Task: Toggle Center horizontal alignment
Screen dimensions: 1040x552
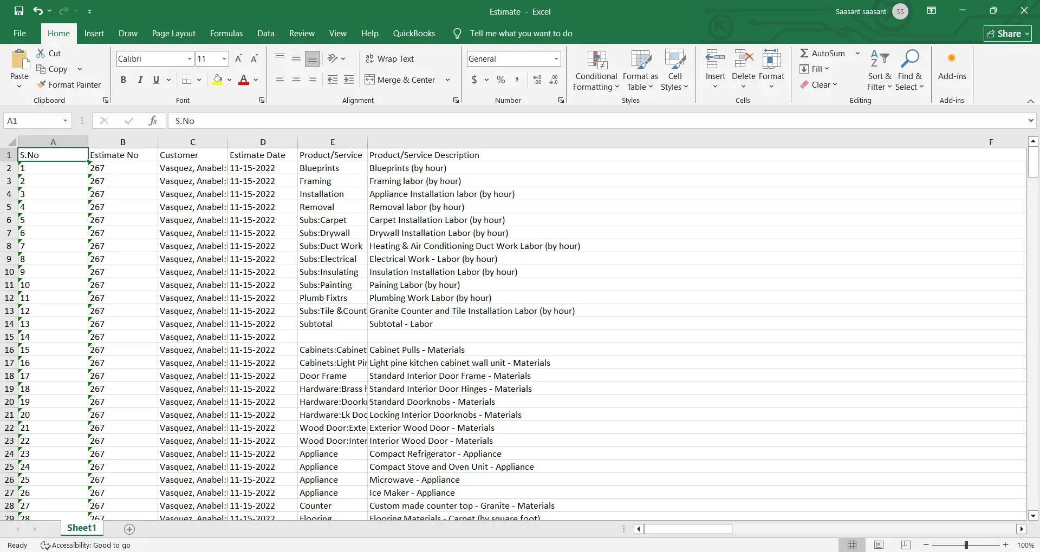Action: click(x=296, y=80)
